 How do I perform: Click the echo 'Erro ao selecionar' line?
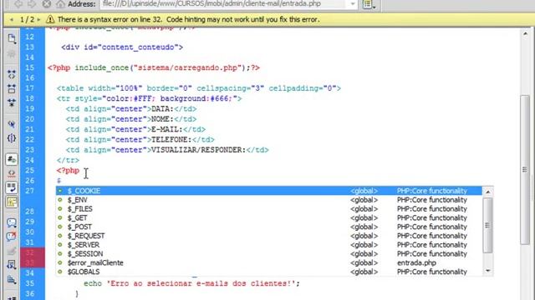(191, 283)
